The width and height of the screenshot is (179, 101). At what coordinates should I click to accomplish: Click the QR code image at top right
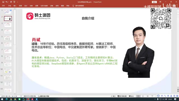pos(161,19)
